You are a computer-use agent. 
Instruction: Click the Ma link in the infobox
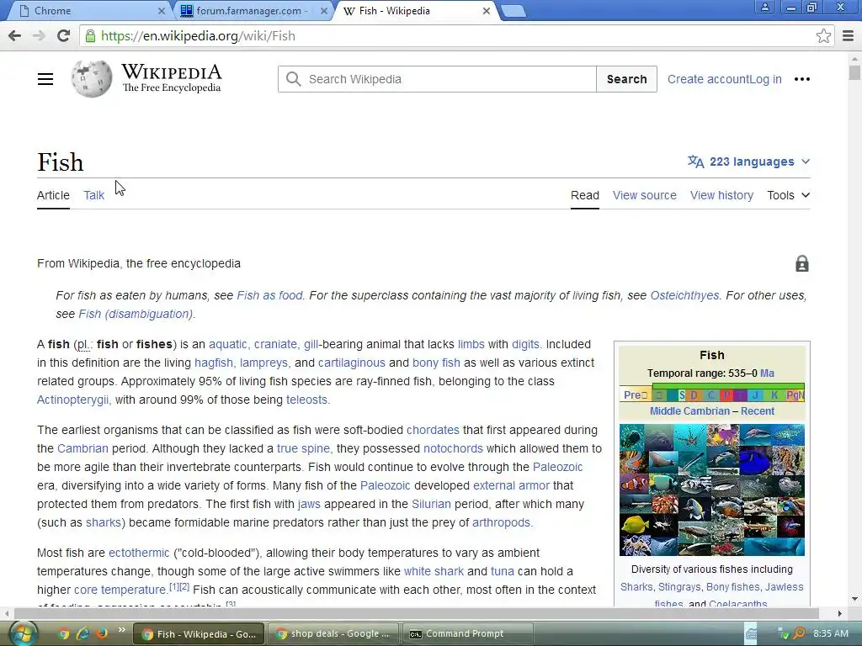point(767,373)
